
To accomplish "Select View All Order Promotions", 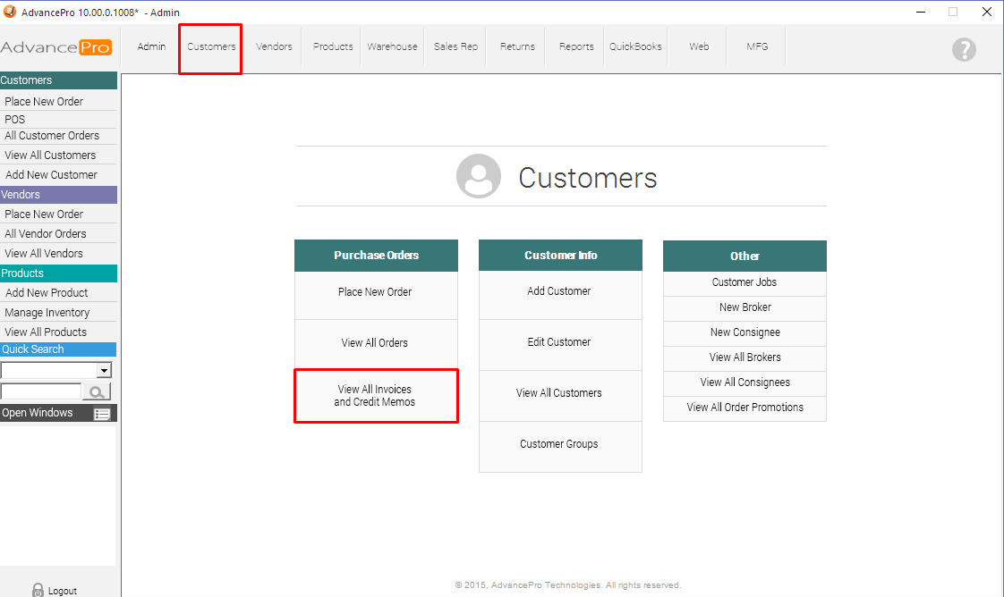I will coord(744,408).
